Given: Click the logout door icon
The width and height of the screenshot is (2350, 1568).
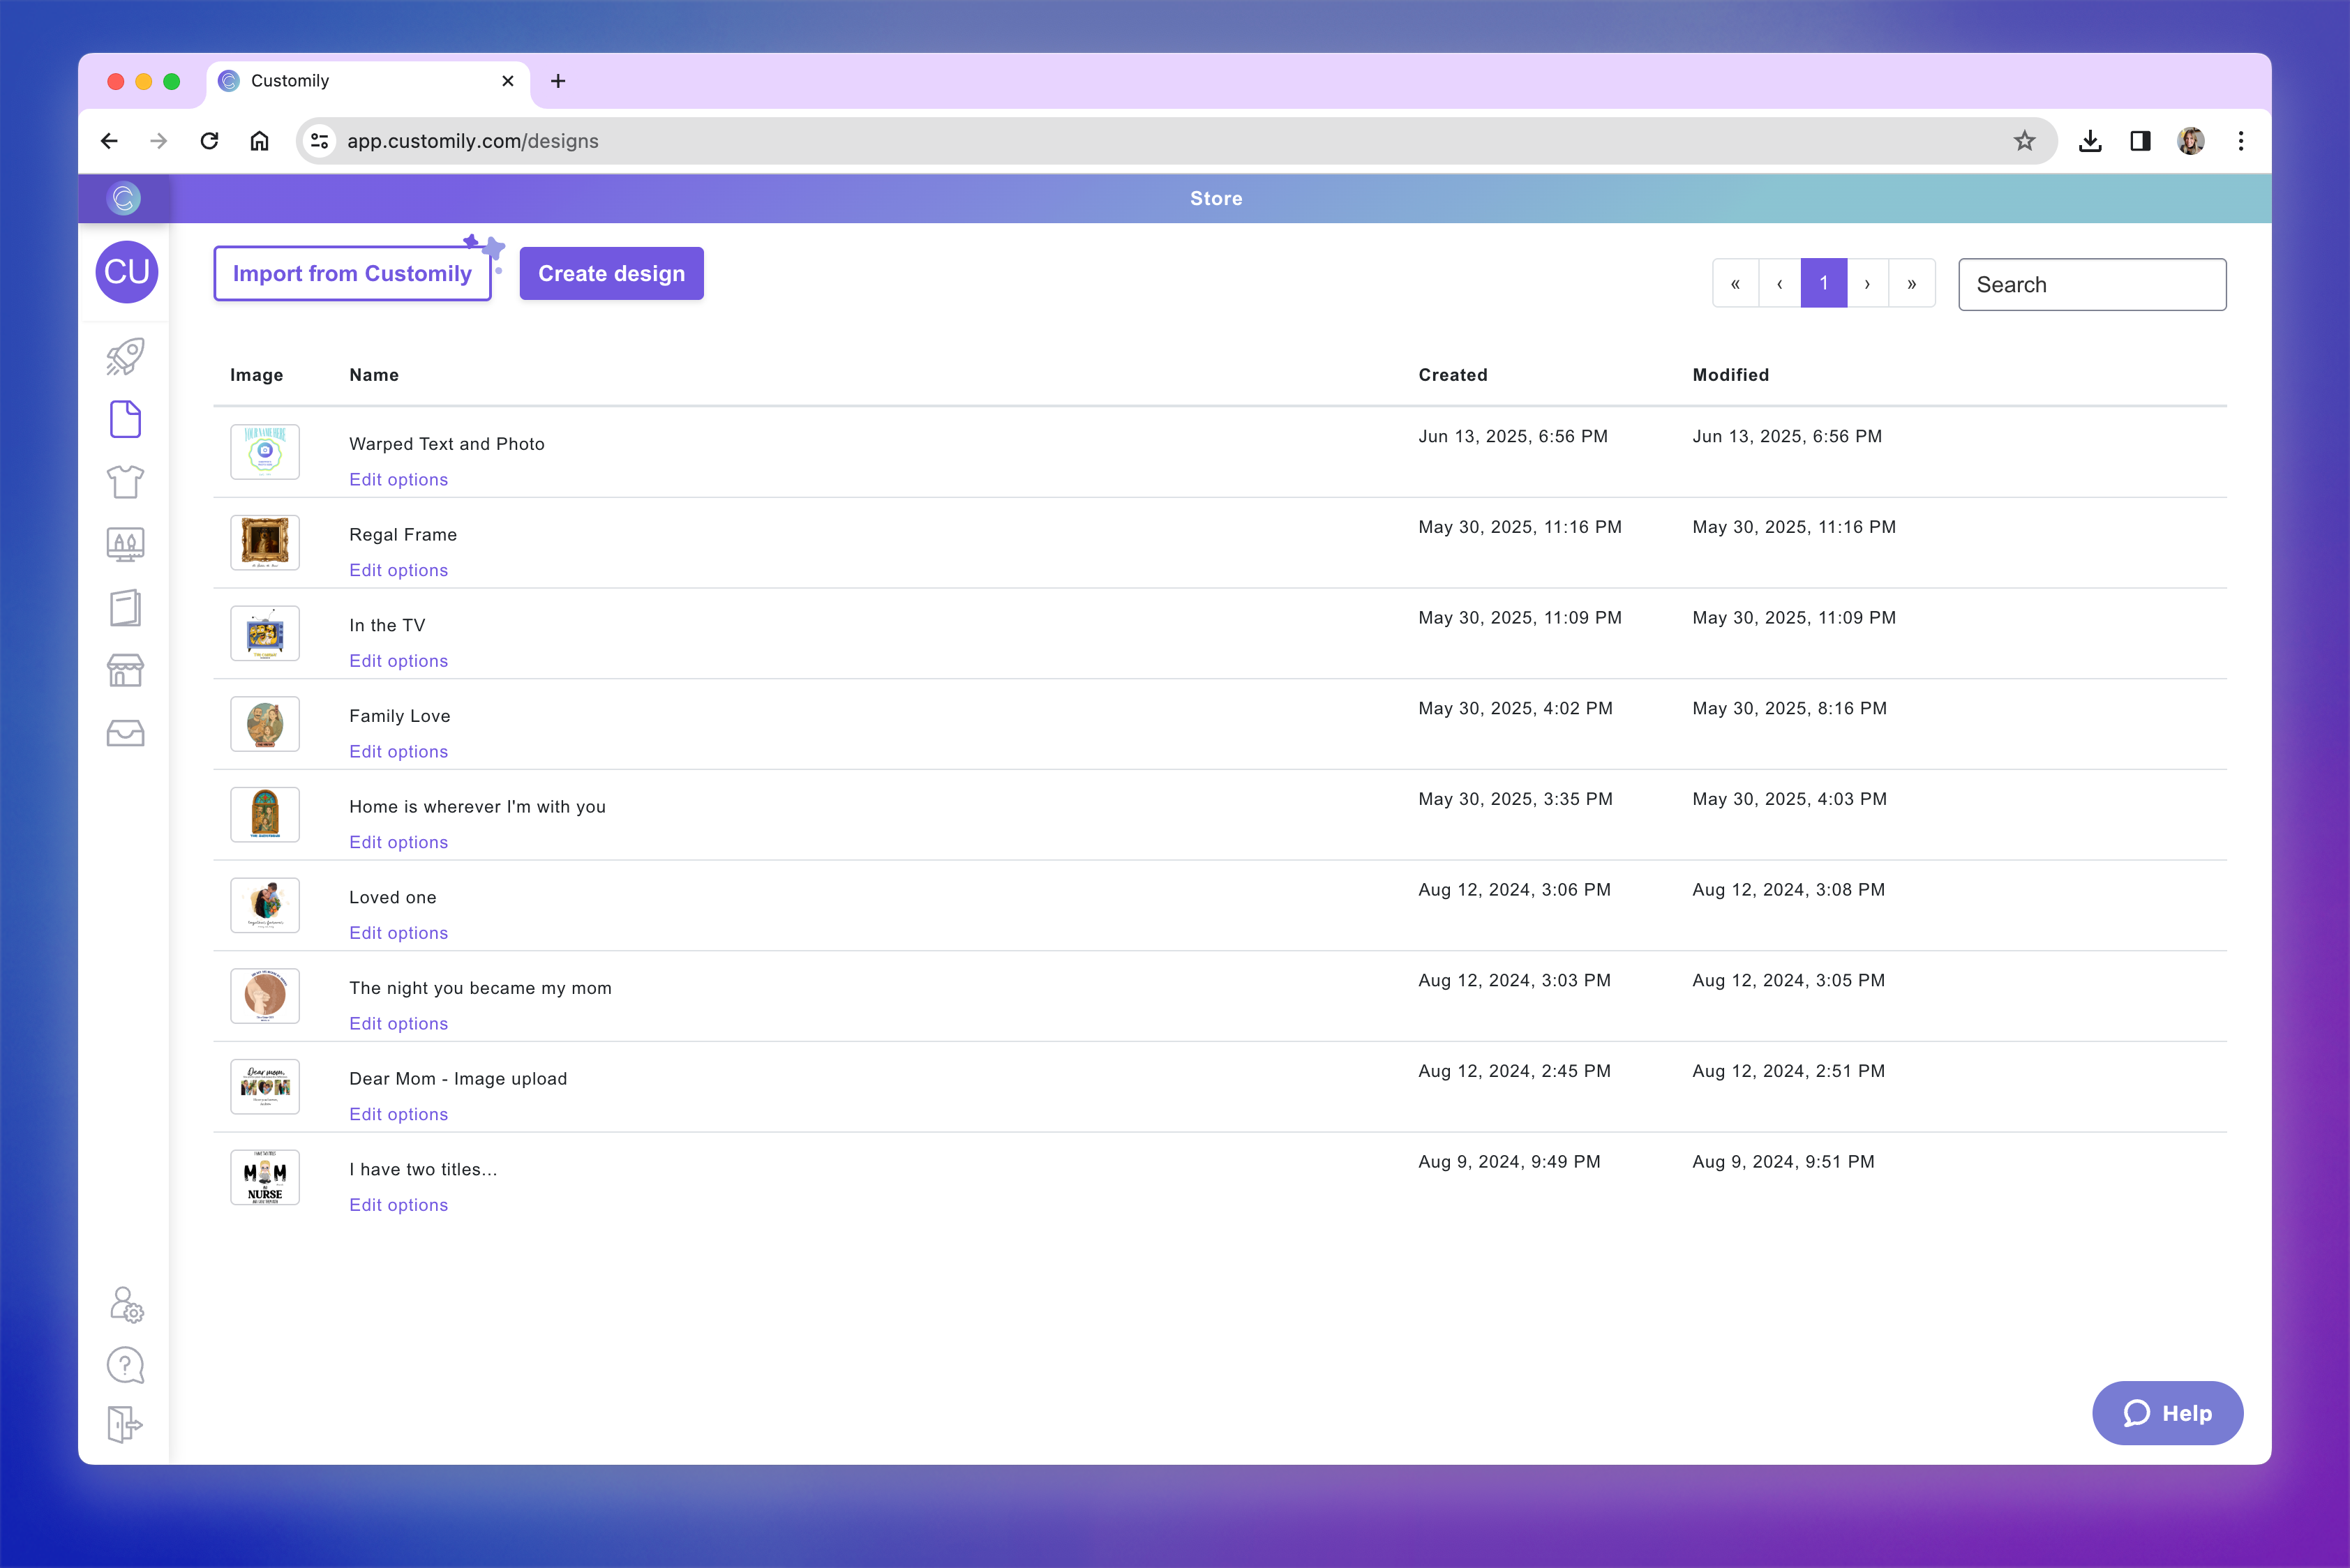Looking at the screenshot, I should coord(125,1424).
